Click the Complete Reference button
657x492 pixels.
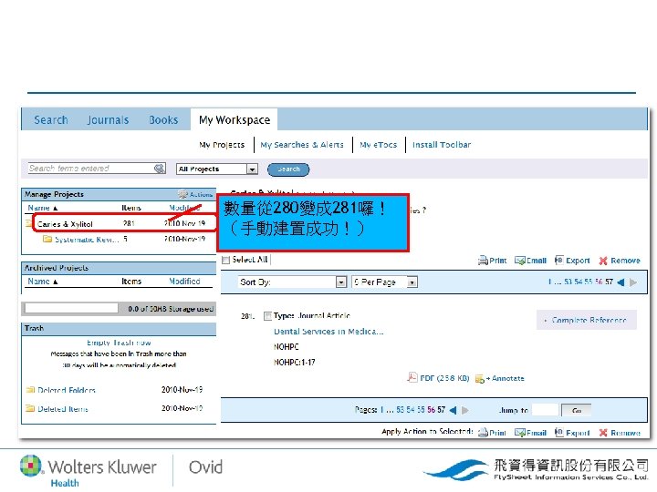tap(587, 320)
